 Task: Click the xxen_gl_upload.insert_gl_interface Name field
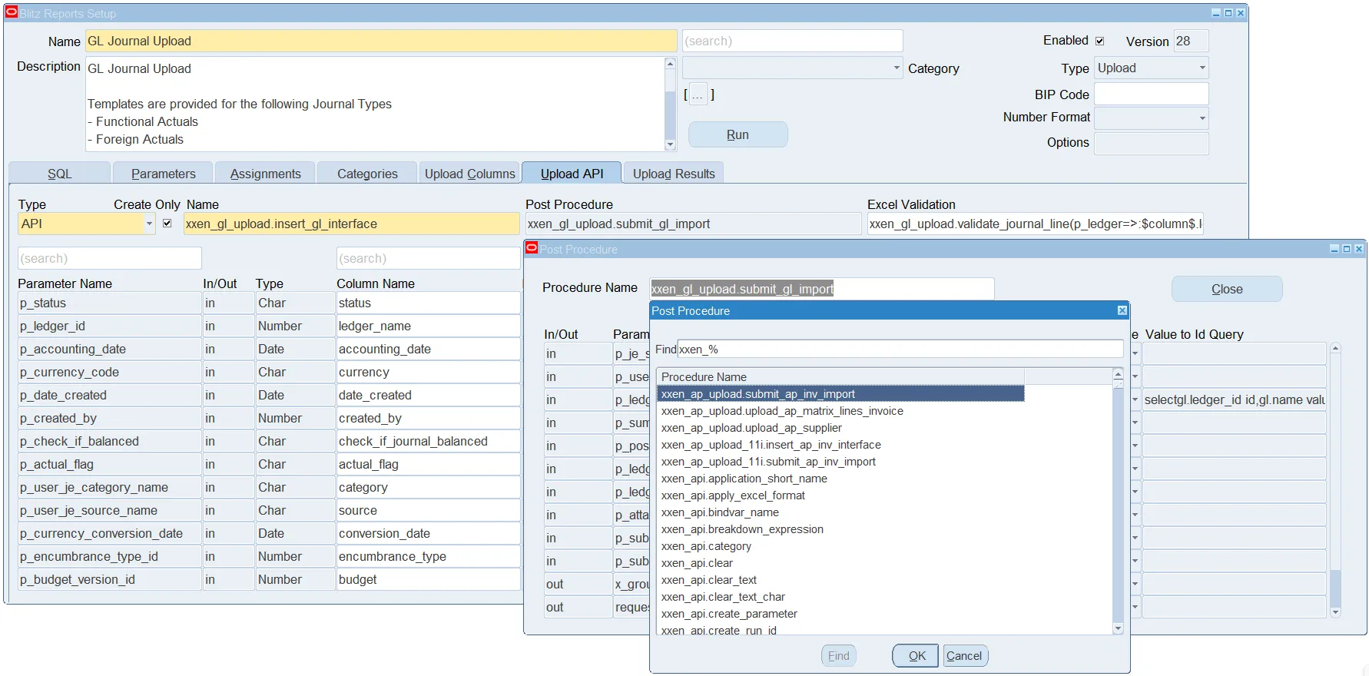click(352, 224)
